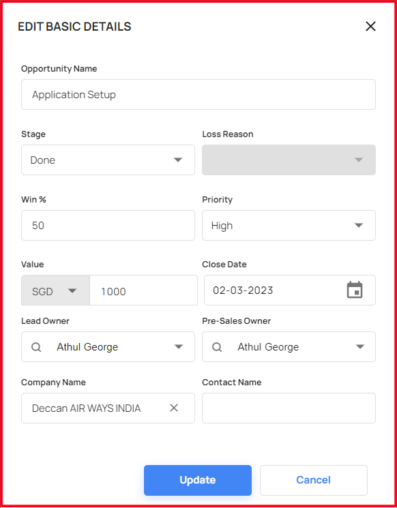Click the Contact Name label
The height and width of the screenshot is (508, 397).
[232, 383]
